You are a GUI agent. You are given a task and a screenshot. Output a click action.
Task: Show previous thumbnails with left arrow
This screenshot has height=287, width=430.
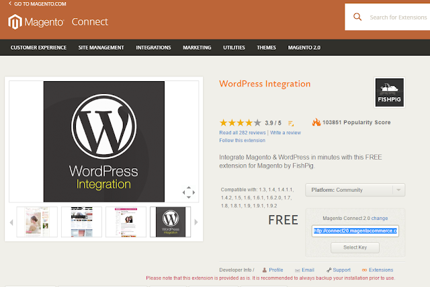(11, 222)
